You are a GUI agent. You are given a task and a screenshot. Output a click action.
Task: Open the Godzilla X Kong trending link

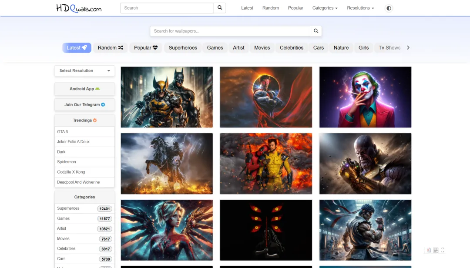coord(84,172)
